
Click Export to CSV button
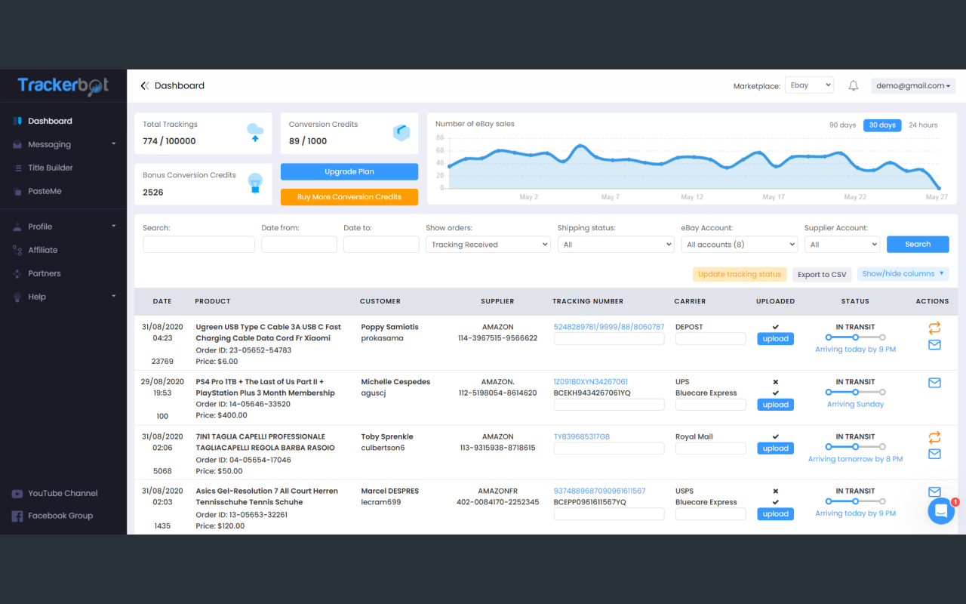pos(822,274)
